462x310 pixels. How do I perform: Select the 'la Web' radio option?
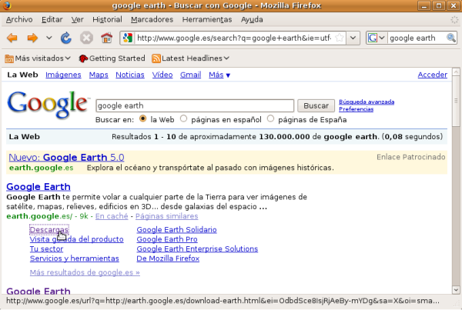(x=143, y=119)
